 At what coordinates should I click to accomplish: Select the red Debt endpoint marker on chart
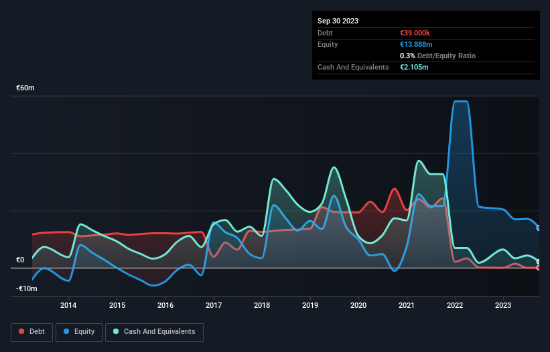[539, 268]
